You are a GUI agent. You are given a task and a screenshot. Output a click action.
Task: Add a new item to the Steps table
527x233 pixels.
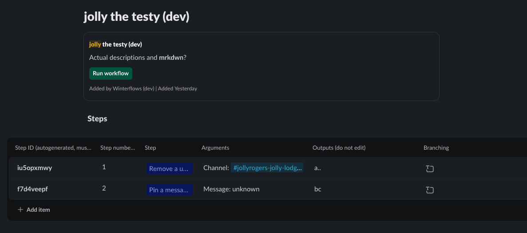coord(34,210)
